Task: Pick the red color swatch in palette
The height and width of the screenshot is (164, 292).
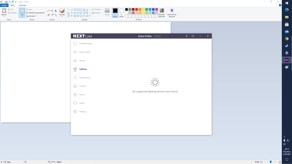Action: click(137, 9)
